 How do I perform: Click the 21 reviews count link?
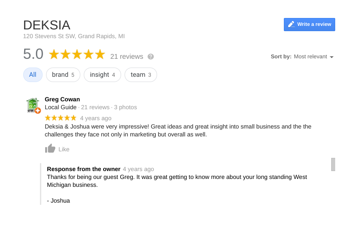coord(127,57)
